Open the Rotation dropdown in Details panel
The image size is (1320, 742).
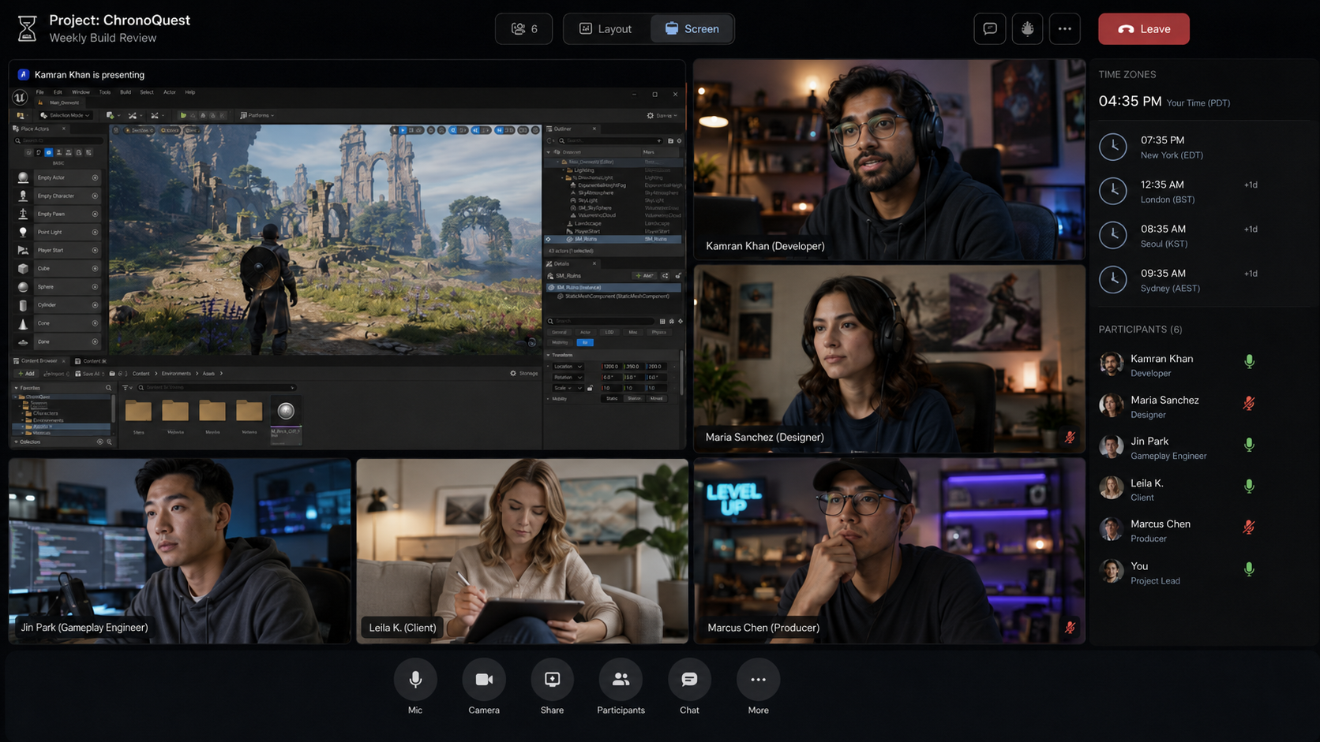tap(568, 377)
